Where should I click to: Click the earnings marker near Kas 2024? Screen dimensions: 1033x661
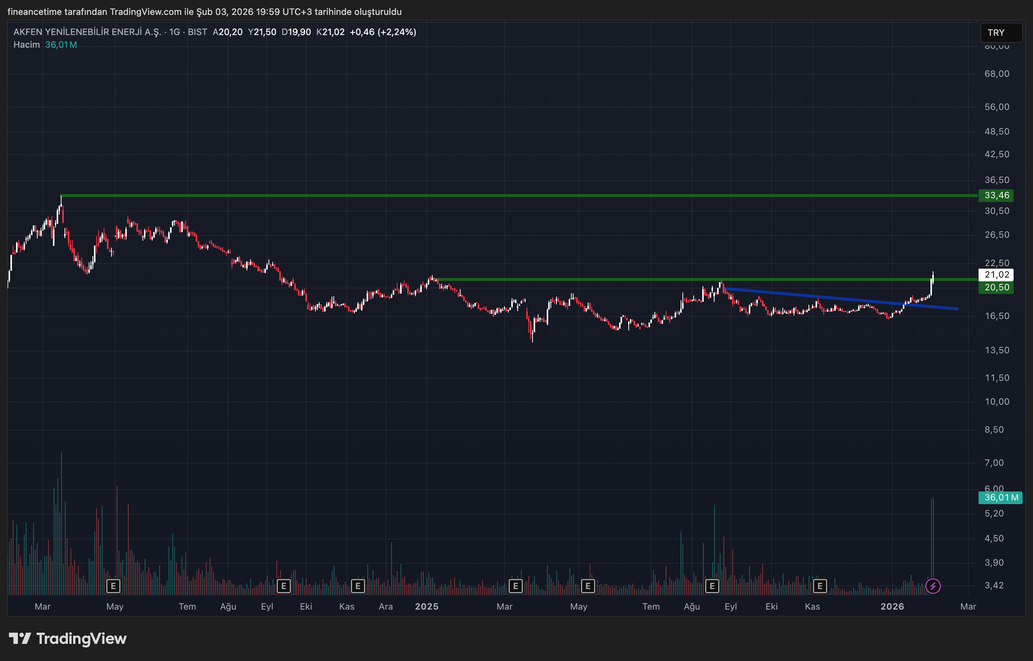[x=358, y=586]
